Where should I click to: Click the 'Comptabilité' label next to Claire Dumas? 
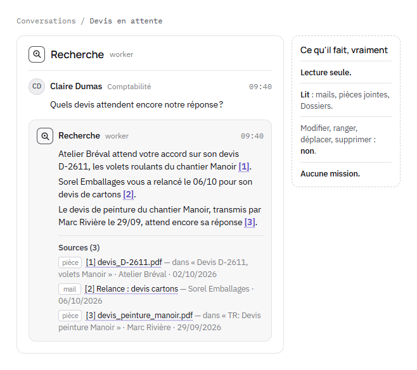(x=129, y=87)
